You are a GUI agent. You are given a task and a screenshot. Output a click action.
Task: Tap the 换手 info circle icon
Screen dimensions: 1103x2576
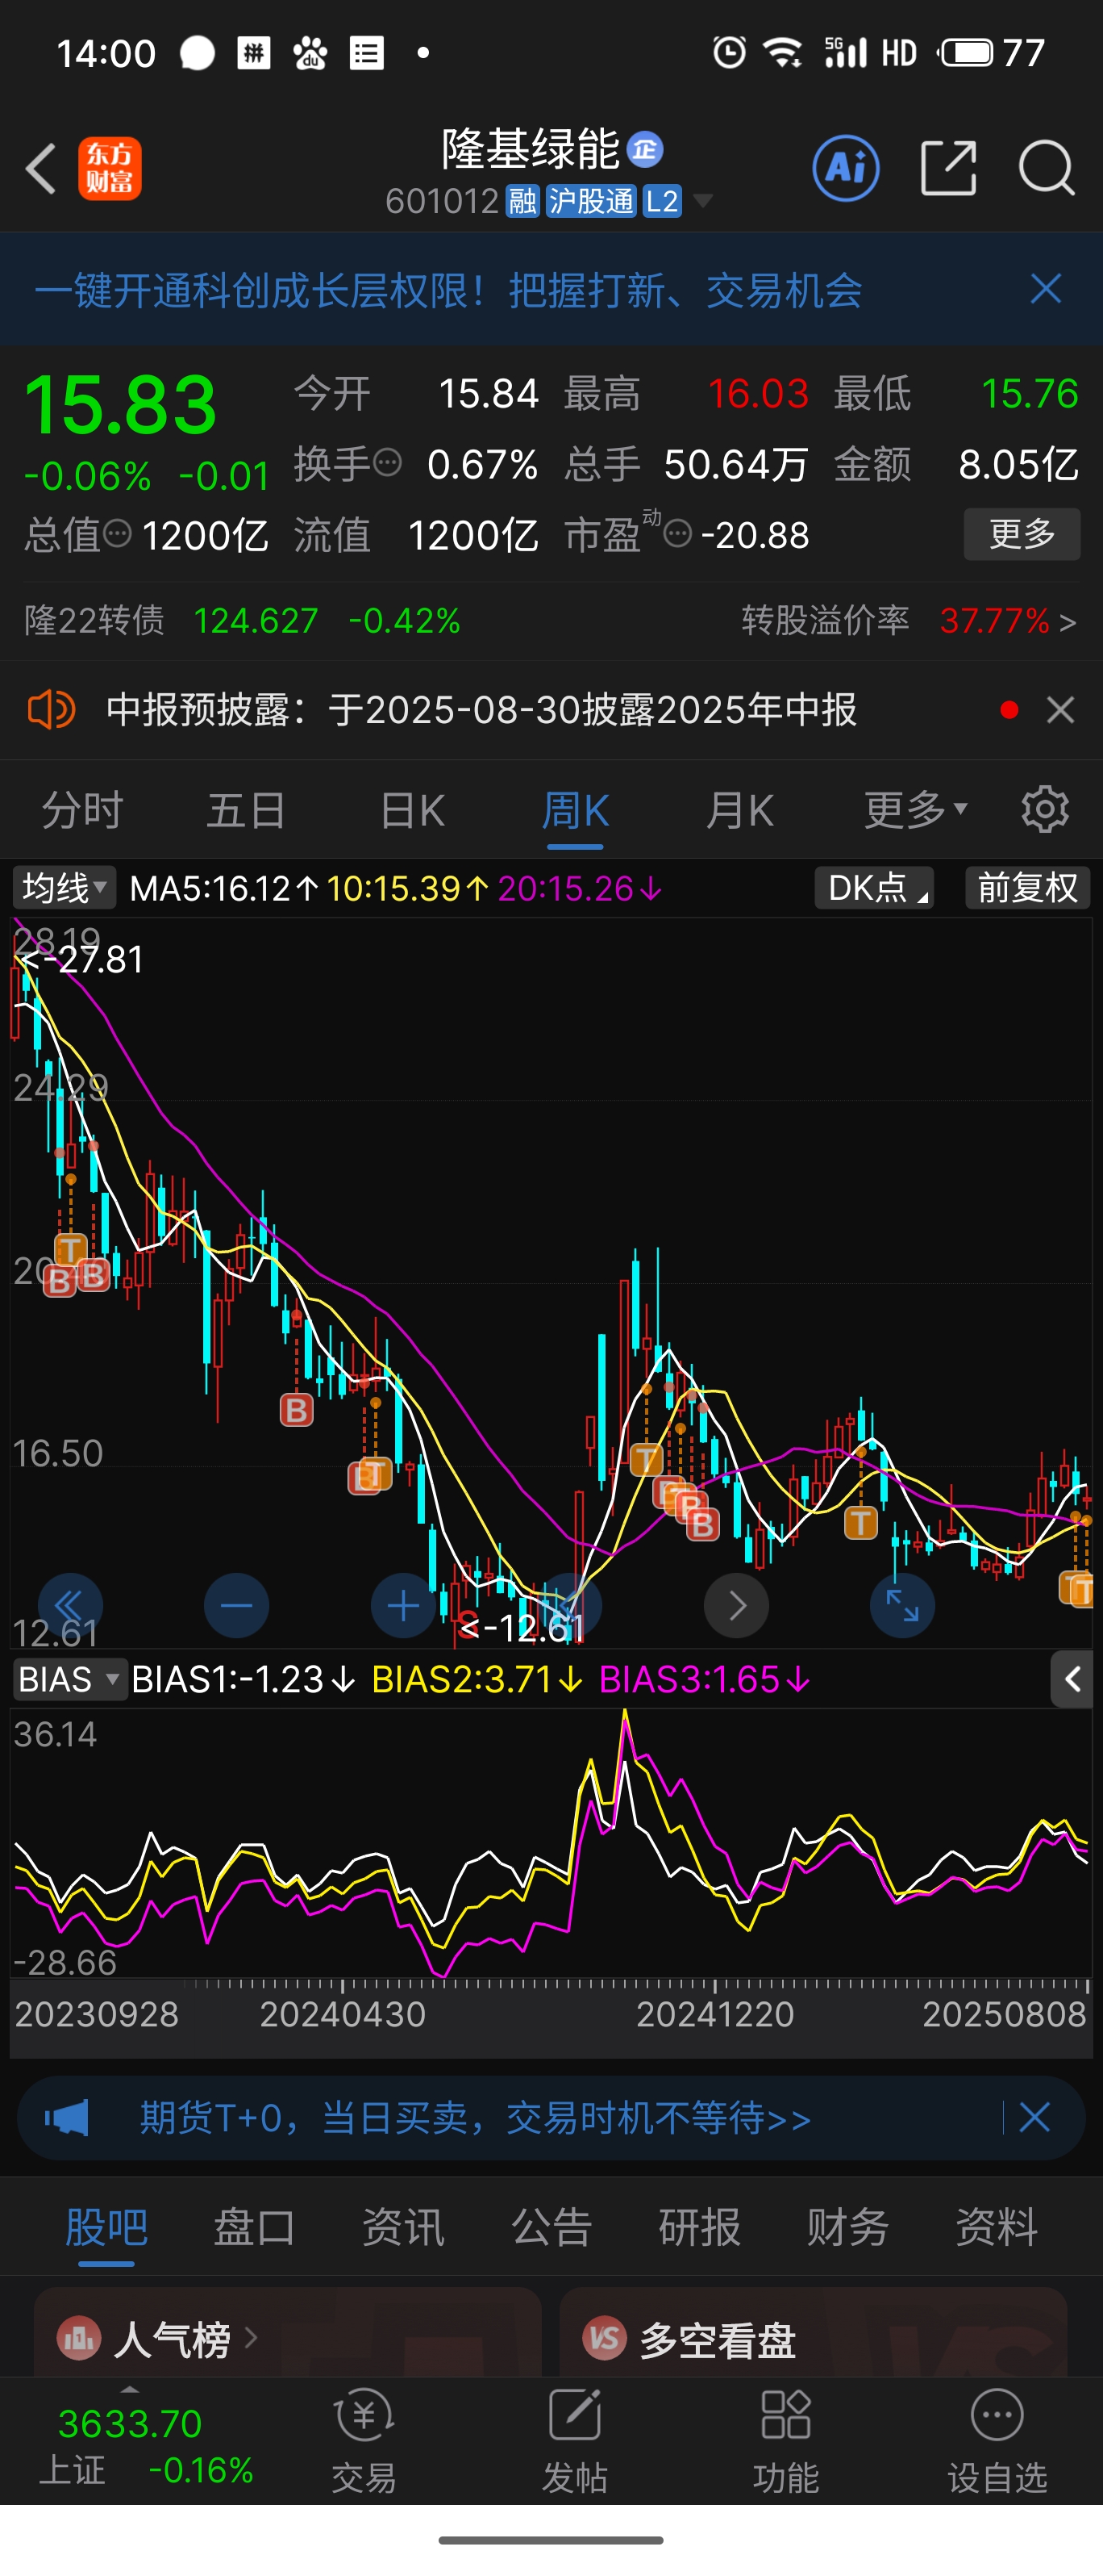[x=388, y=462]
